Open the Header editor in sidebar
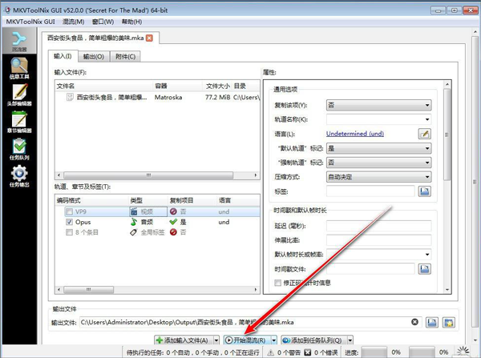Viewport: 481px width, 358px height. click(x=19, y=95)
